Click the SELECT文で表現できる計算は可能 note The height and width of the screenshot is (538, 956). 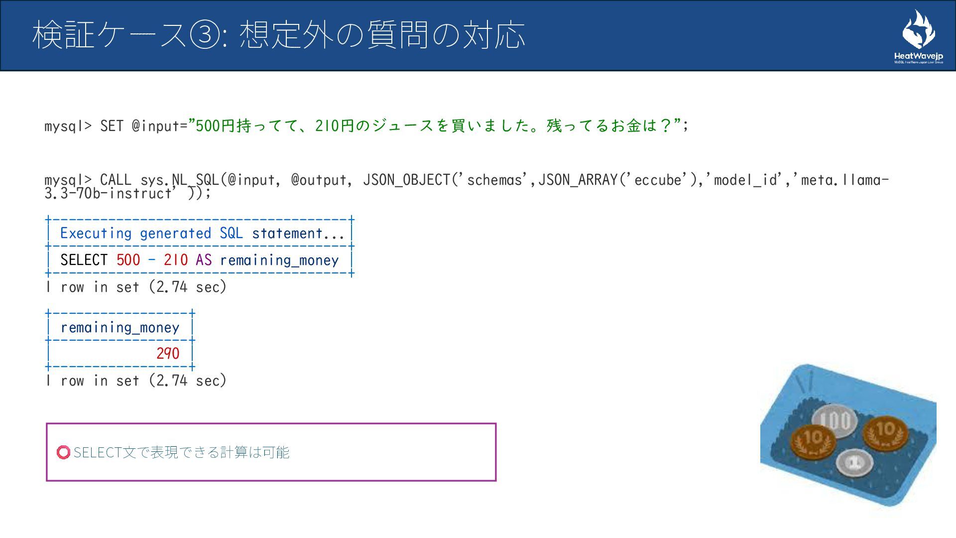tap(181, 452)
